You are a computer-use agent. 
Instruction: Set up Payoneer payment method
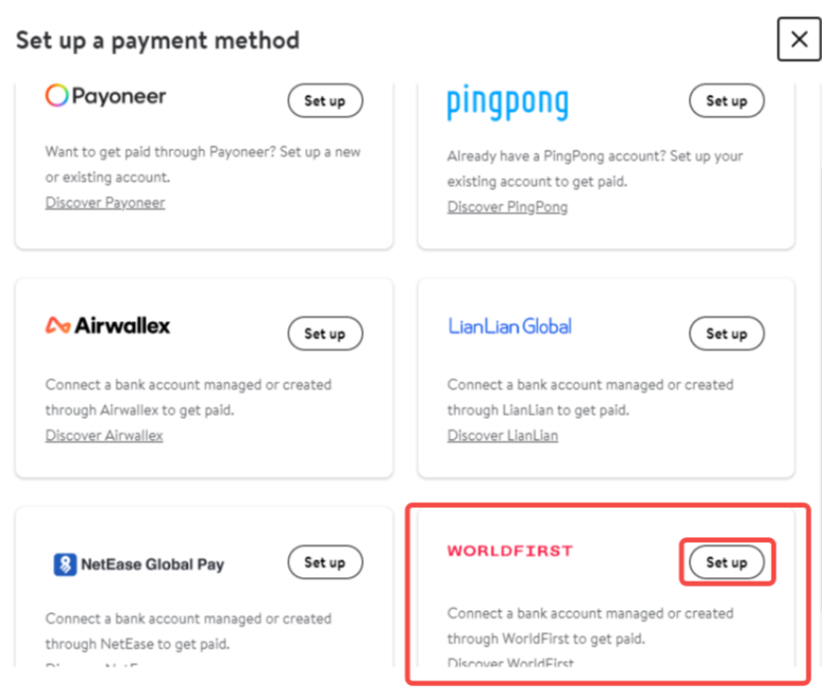click(324, 100)
